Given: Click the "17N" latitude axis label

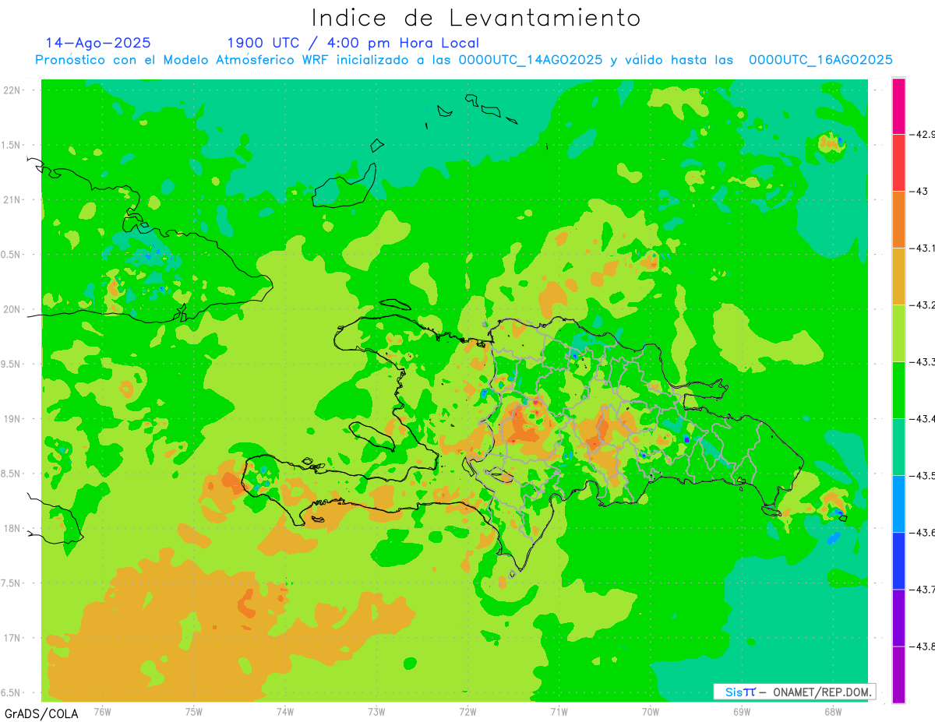Looking at the screenshot, I should (x=12, y=638).
